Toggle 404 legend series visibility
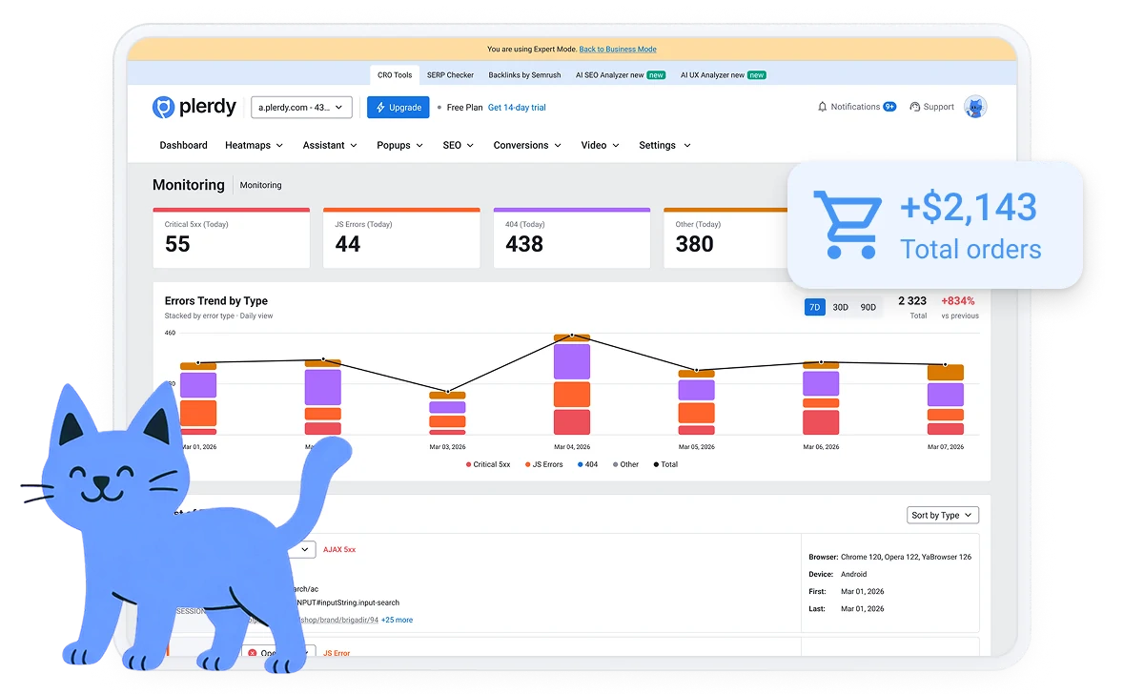 (x=588, y=464)
